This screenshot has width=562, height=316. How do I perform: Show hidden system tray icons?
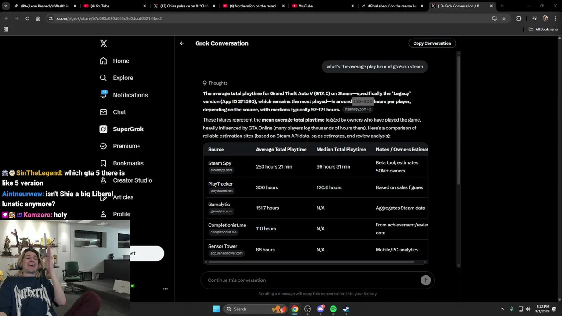[502, 309]
